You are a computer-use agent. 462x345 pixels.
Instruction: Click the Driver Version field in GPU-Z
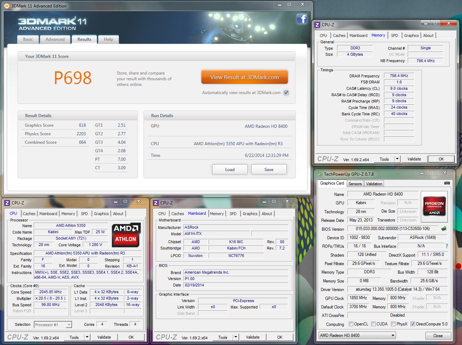[397, 289]
